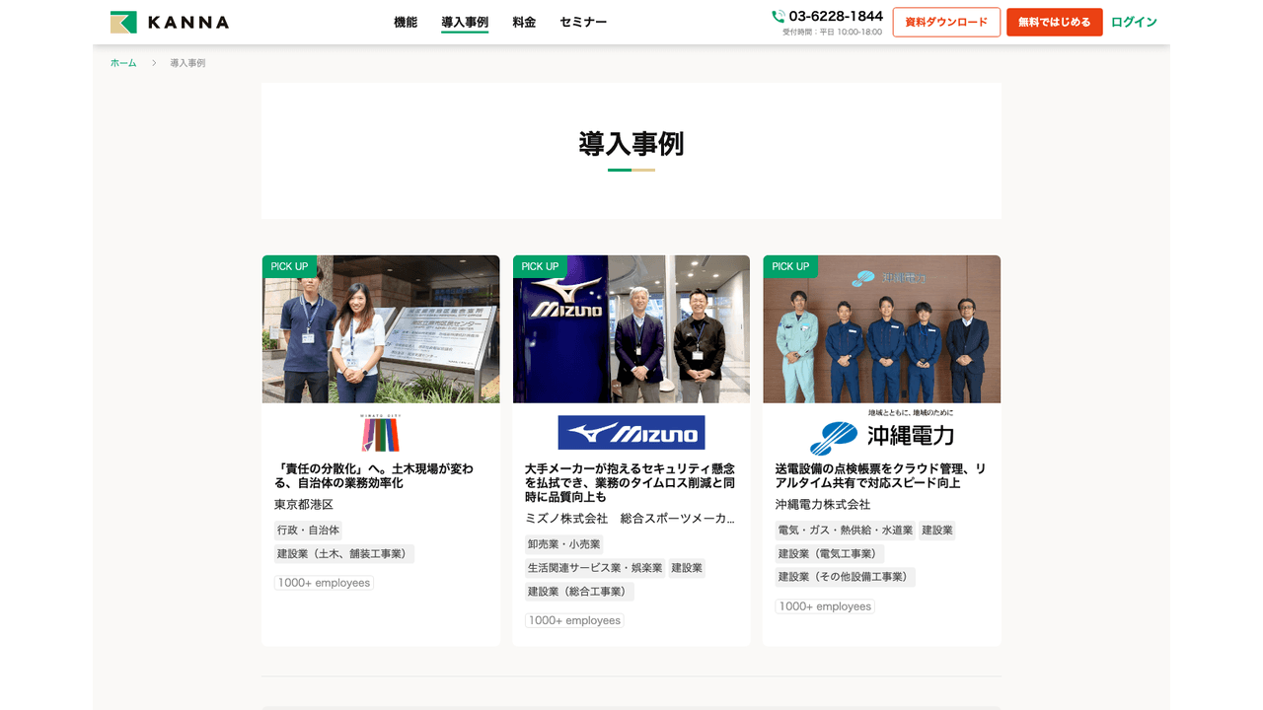The width and height of the screenshot is (1263, 710).
Task: Click the PICK UP badge on 沖縄電力 card
Action: click(x=790, y=266)
